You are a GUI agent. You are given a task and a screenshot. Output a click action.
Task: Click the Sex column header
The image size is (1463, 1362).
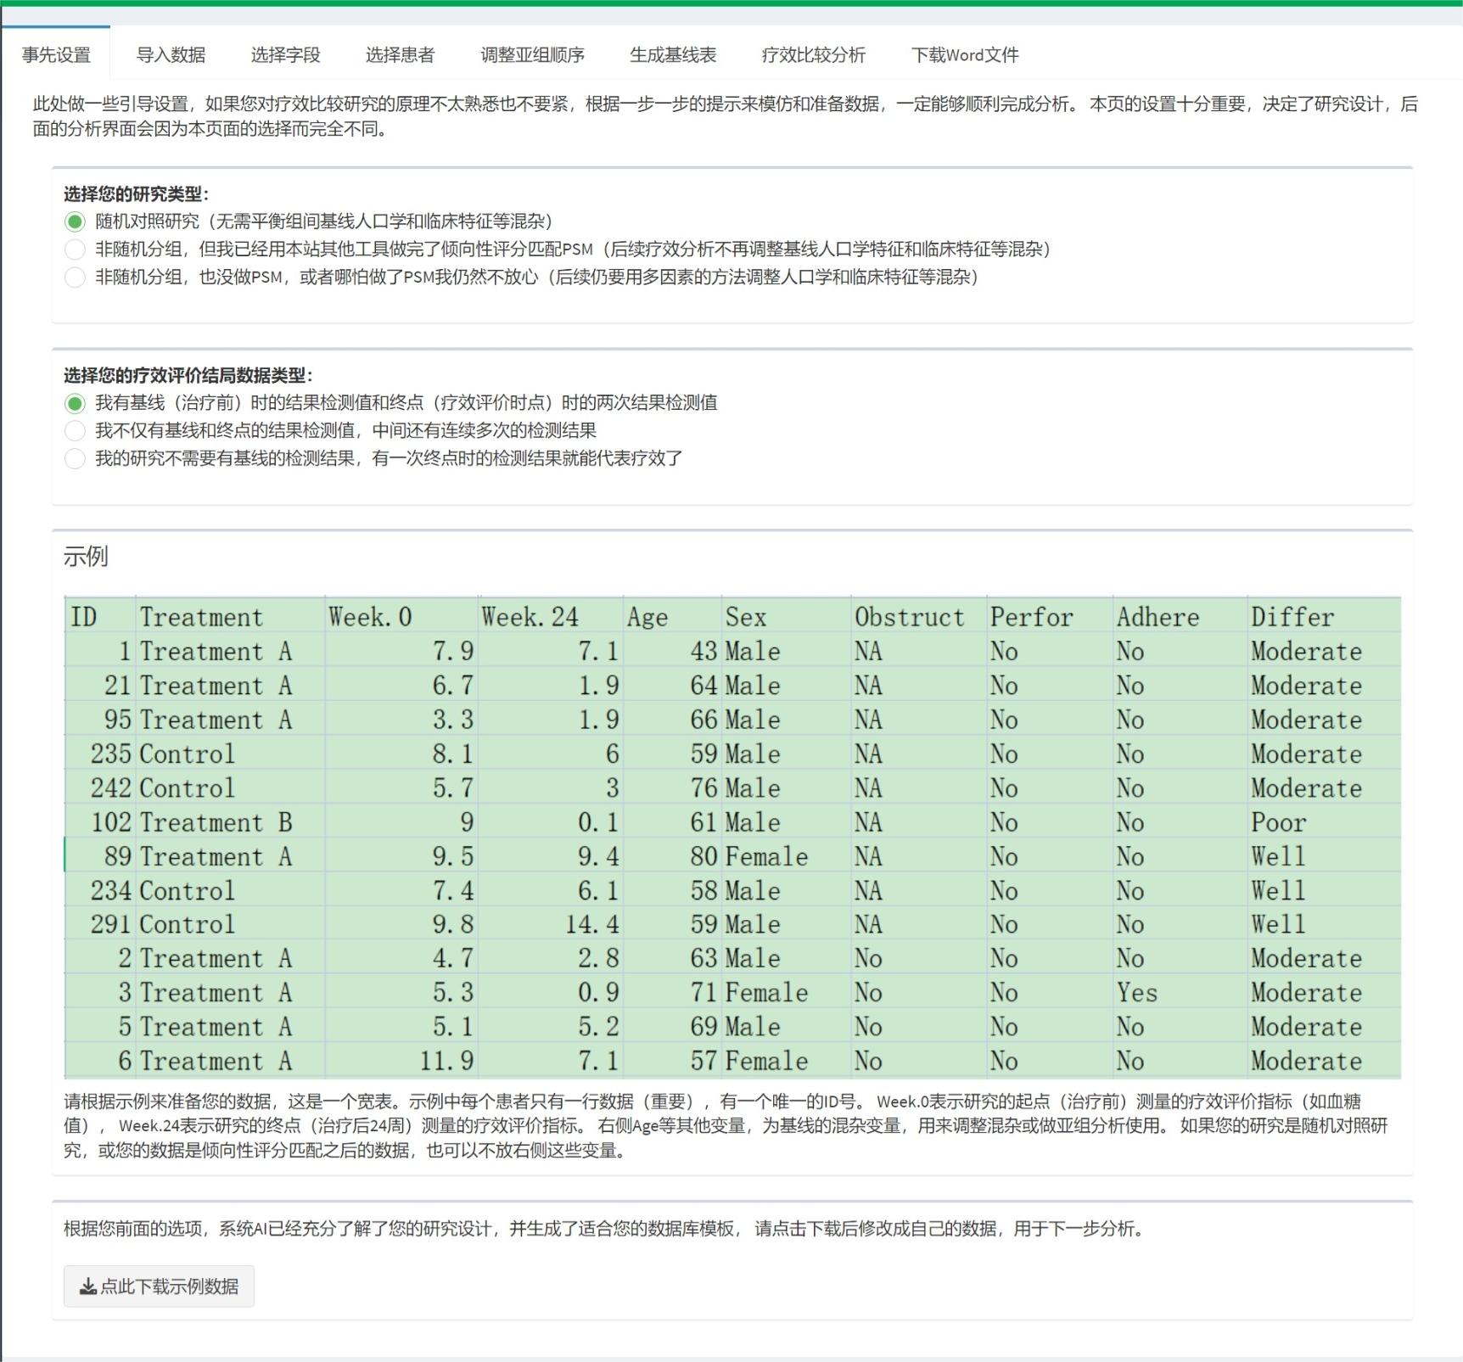[x=745, y=617]
